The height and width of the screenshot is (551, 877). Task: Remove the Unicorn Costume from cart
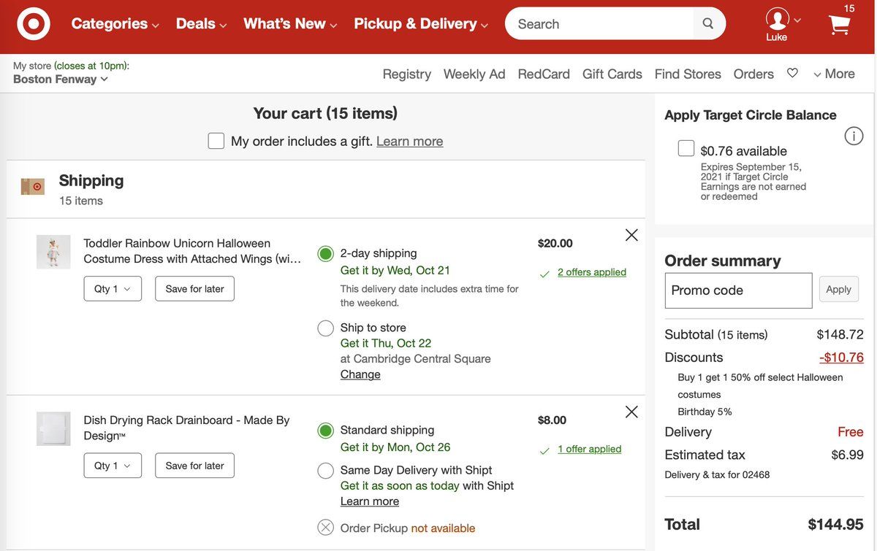pos(631,235)
